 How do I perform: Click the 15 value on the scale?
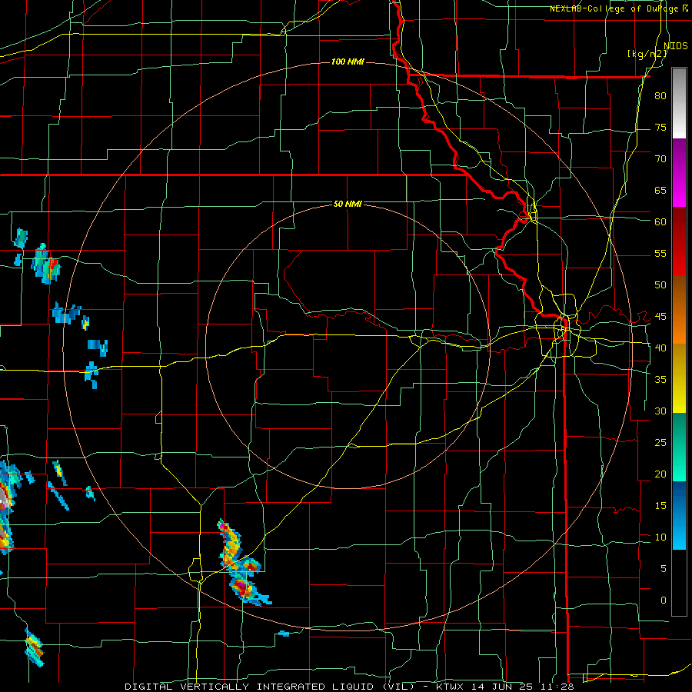coord(660,505)
